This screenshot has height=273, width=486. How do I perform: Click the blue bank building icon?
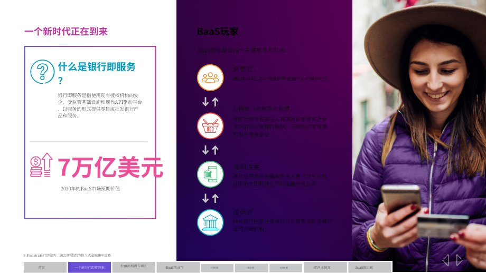210,222
